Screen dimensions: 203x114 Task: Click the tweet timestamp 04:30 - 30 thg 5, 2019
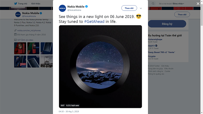pyautogui.click(x=69, y=111)
